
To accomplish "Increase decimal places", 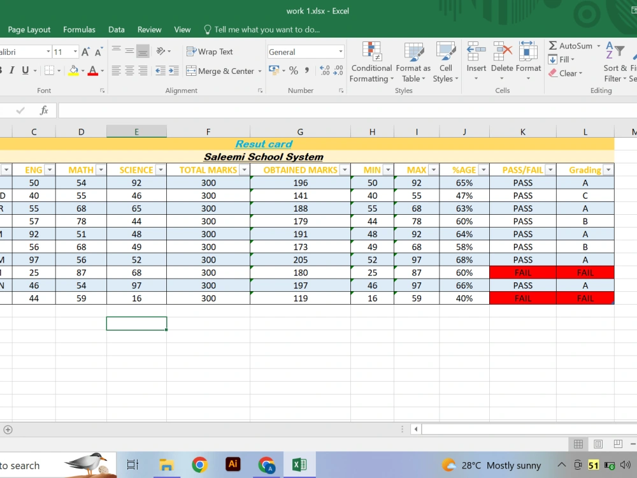I will point(325,71).
